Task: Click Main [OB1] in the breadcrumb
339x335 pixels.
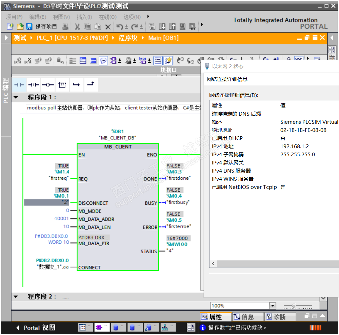Action: click(163, 38)
